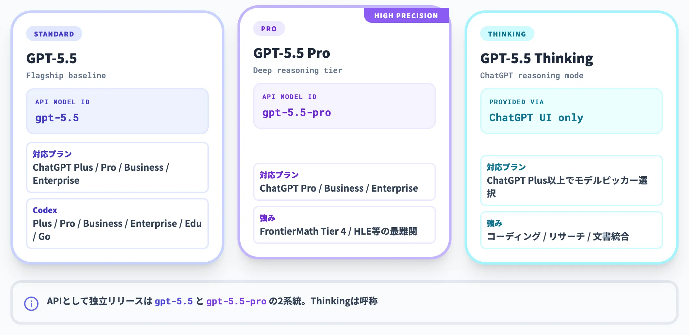Viewport: 689px width, 335px height.
Task: Click the info circle icon at the bottom
Action: point(31,304)
